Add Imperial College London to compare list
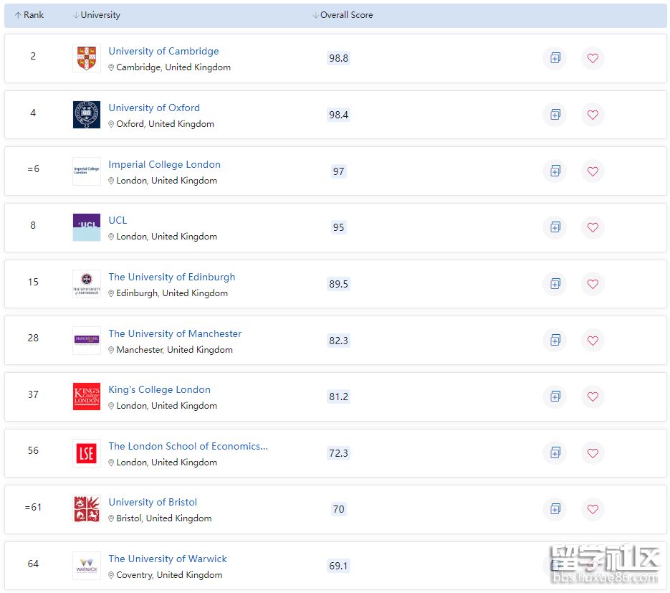Viewport: 670px width, 593px height. pos(555,171)
